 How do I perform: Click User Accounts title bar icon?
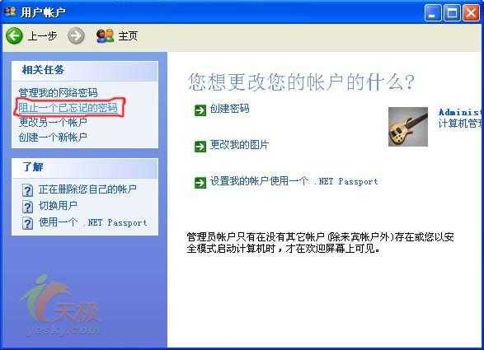point(10,12)
